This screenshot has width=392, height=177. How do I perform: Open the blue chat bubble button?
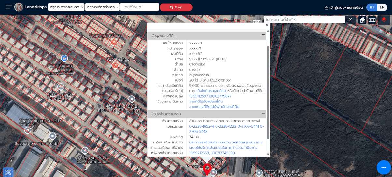(384, 168)
